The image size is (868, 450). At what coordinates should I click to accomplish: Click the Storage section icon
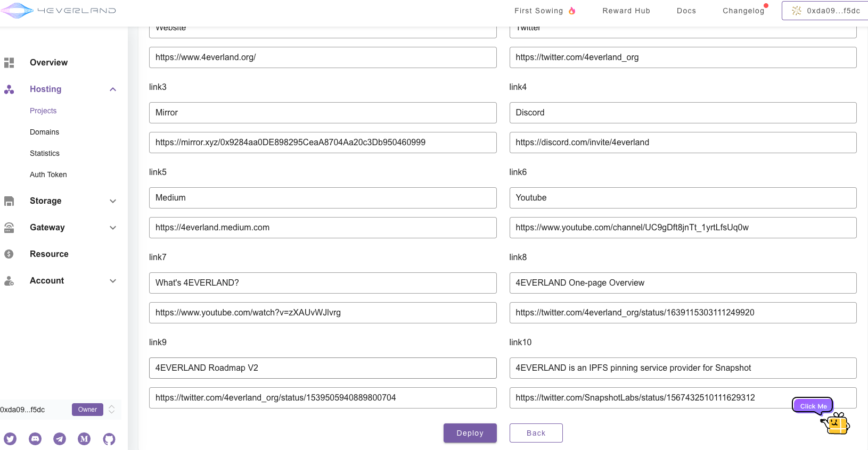click(9, 201)
